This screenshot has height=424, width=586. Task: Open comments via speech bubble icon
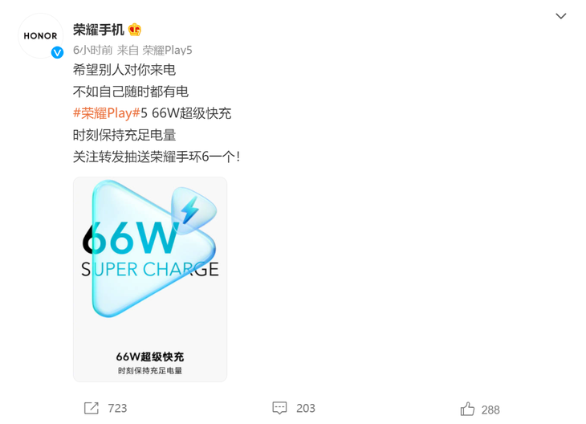[279, 408]
